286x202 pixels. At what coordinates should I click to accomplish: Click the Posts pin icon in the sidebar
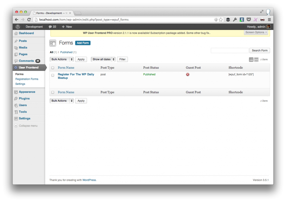[x=16, y=41]
